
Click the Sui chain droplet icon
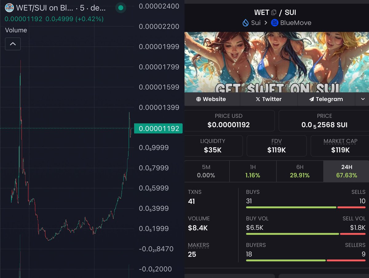[245, 23]
